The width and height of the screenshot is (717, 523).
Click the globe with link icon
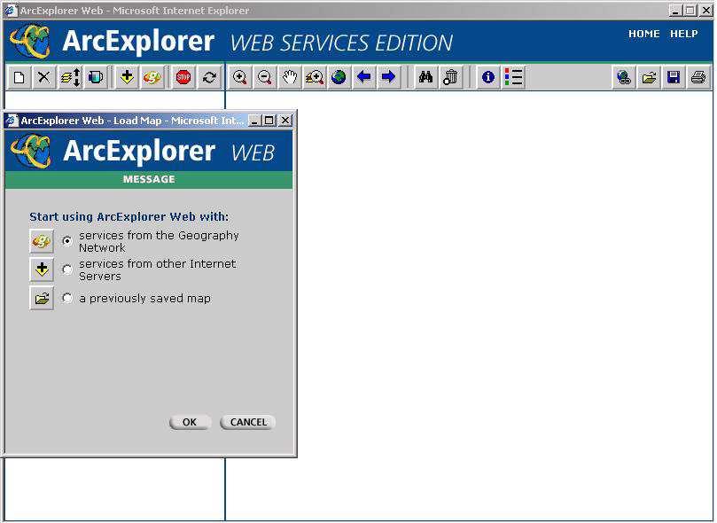(624, 77)
